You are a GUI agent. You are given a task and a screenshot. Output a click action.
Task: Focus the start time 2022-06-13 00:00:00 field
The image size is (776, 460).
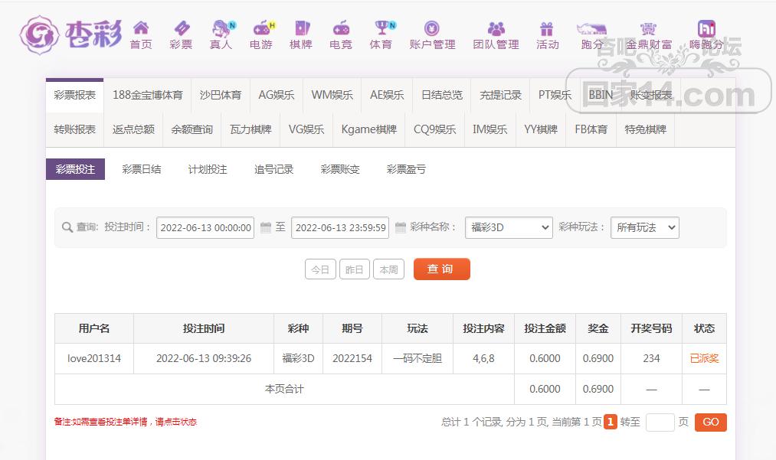pos(205,227)
